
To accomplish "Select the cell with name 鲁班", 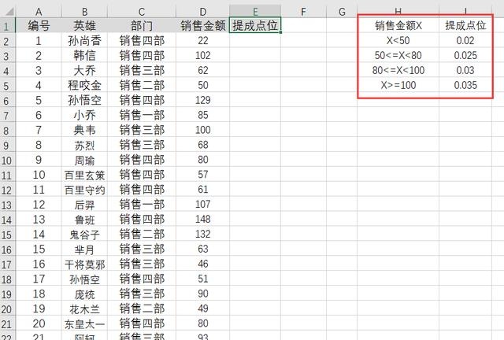I will point(84,220).
